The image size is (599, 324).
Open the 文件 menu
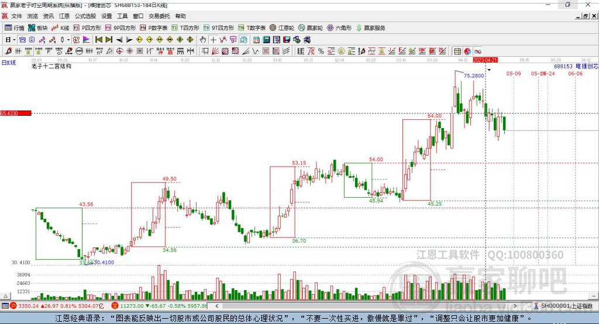point(16,16)
